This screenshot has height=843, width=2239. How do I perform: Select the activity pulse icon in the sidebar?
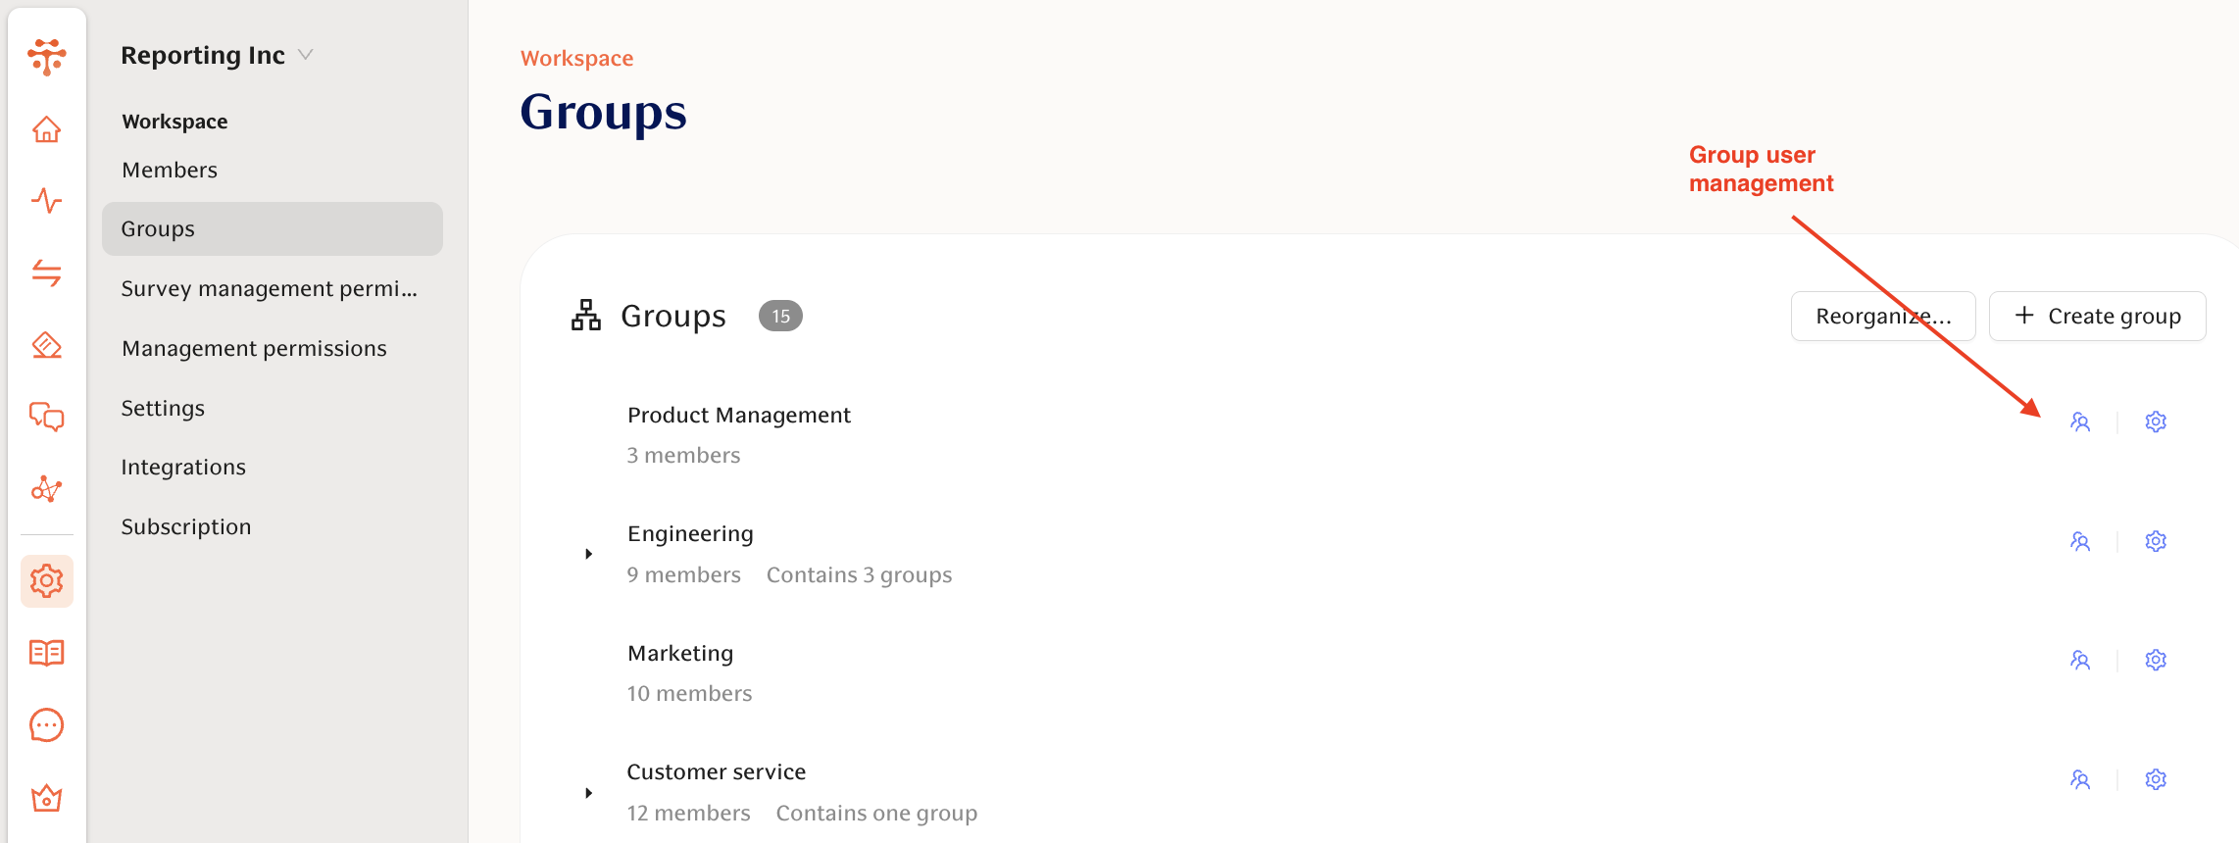point(46,202)
